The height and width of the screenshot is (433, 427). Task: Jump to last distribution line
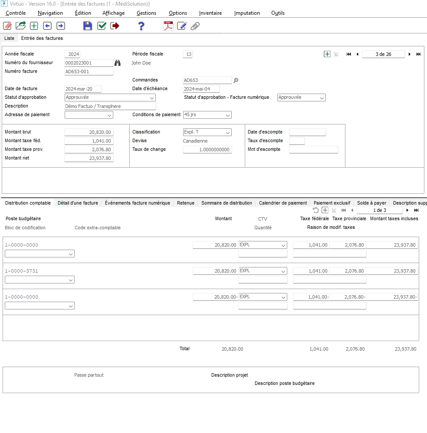pos(417,210)
